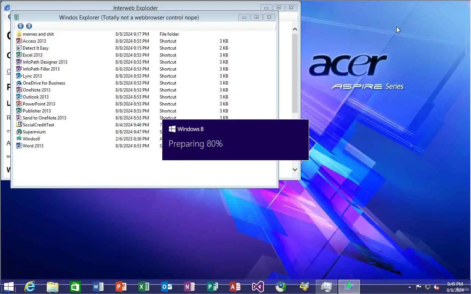The image size is (471, 294).
Task: Select the Outlook 2013 shortcut icon
Action: (19, 97)
